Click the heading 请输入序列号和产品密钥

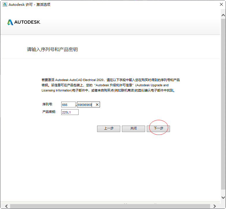(52, 49)
